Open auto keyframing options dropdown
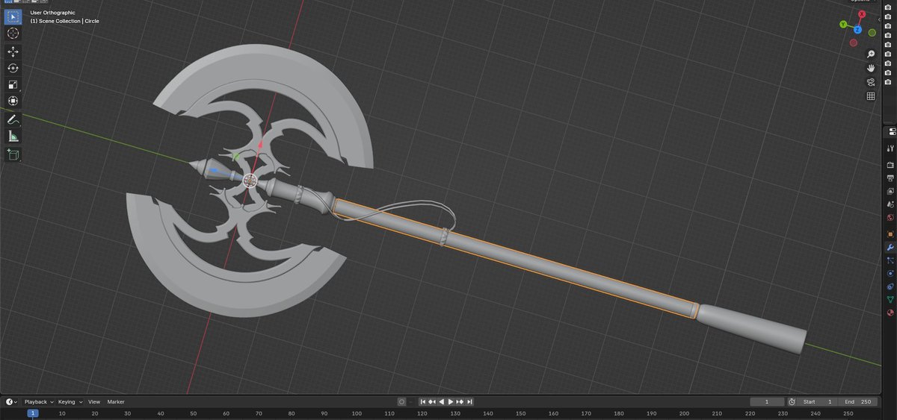Screen dimensions: 897x420 point(411,401)
